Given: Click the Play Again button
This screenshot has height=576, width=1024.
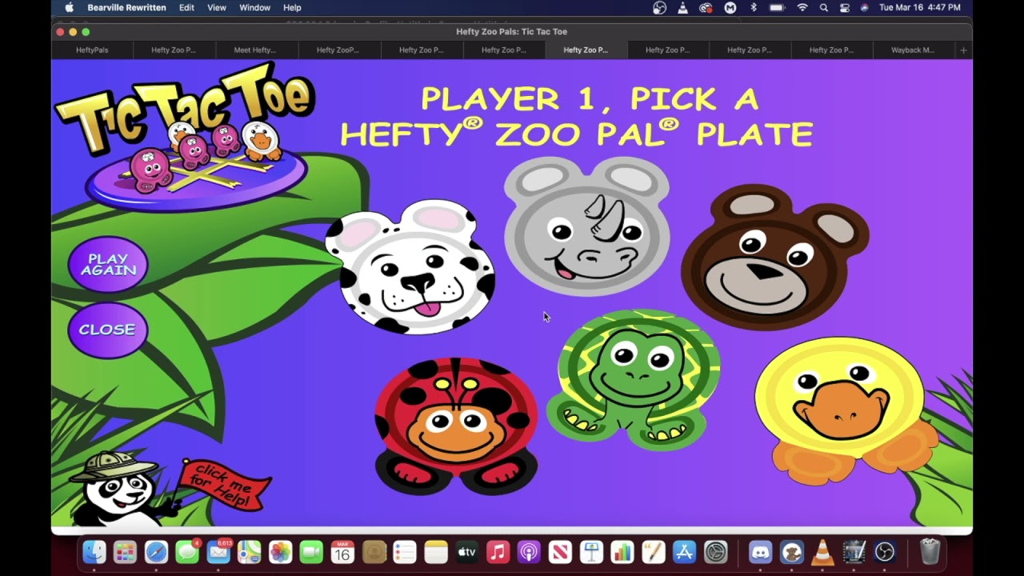Looking at the screenshot, I should point(108,265).
